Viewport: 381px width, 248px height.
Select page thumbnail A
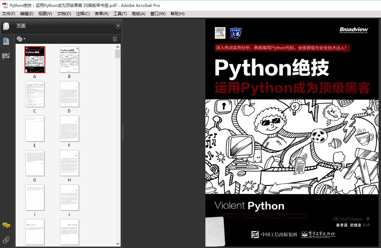(35, 60)
